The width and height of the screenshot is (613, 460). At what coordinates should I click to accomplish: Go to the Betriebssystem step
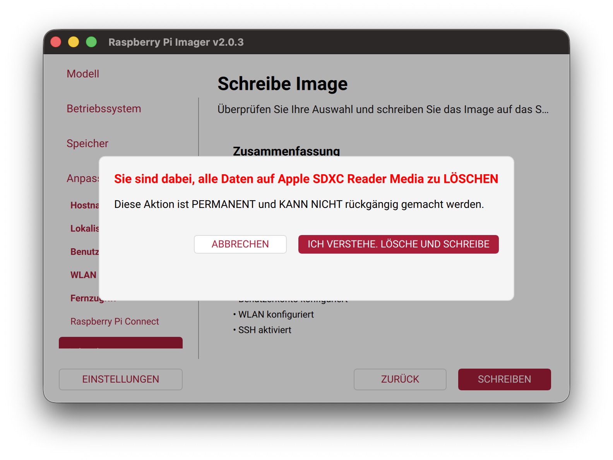pos(104,109)
